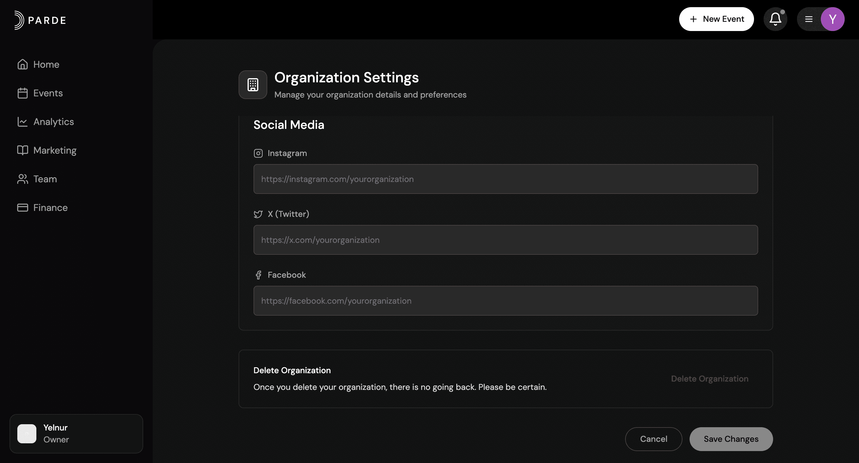Focus the Instagram URL input field
Image resolution: width=859 pixels, height=463 pixels.
(x=505, y=179)
